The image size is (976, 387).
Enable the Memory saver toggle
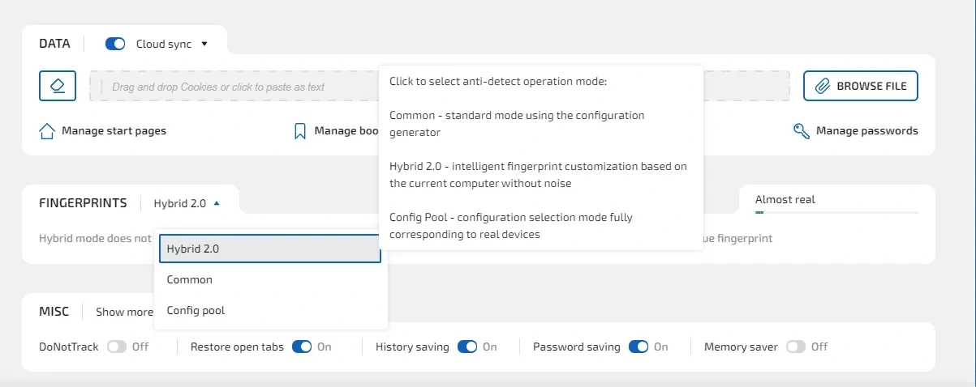(x=795, y=347)
